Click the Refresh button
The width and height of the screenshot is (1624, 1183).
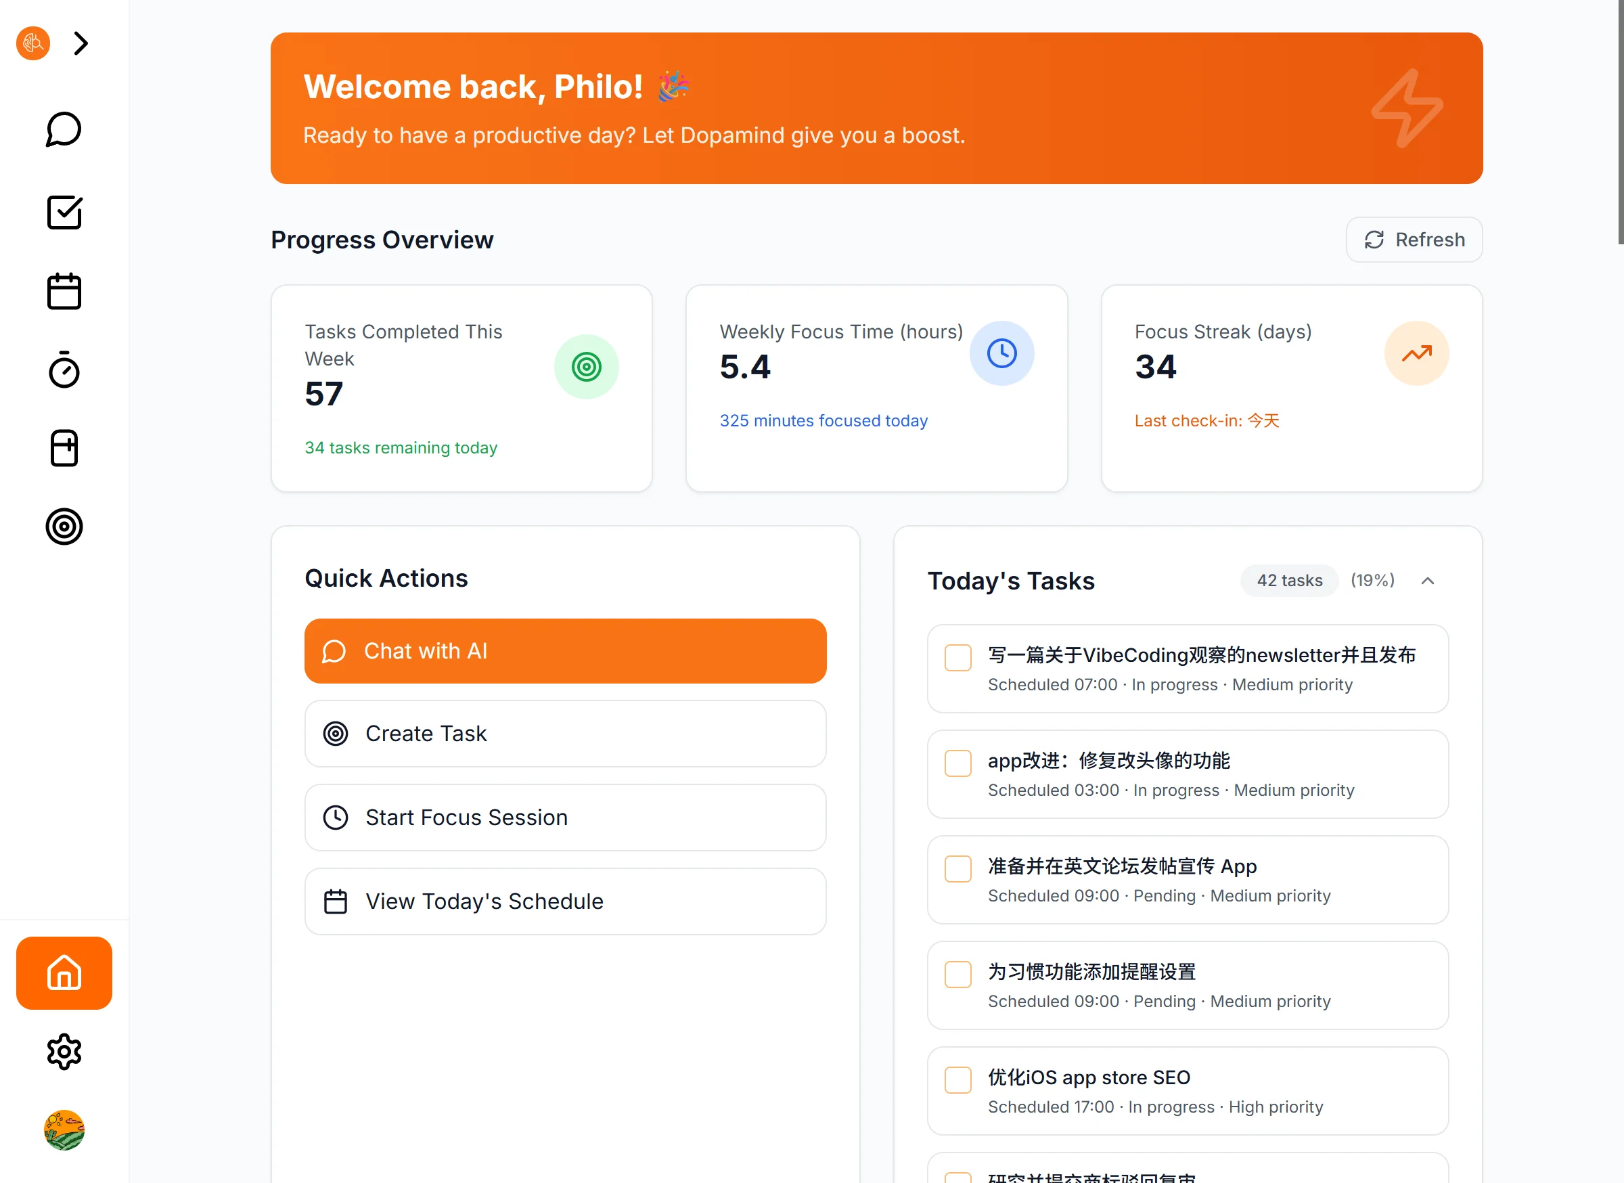[1414, 240]
